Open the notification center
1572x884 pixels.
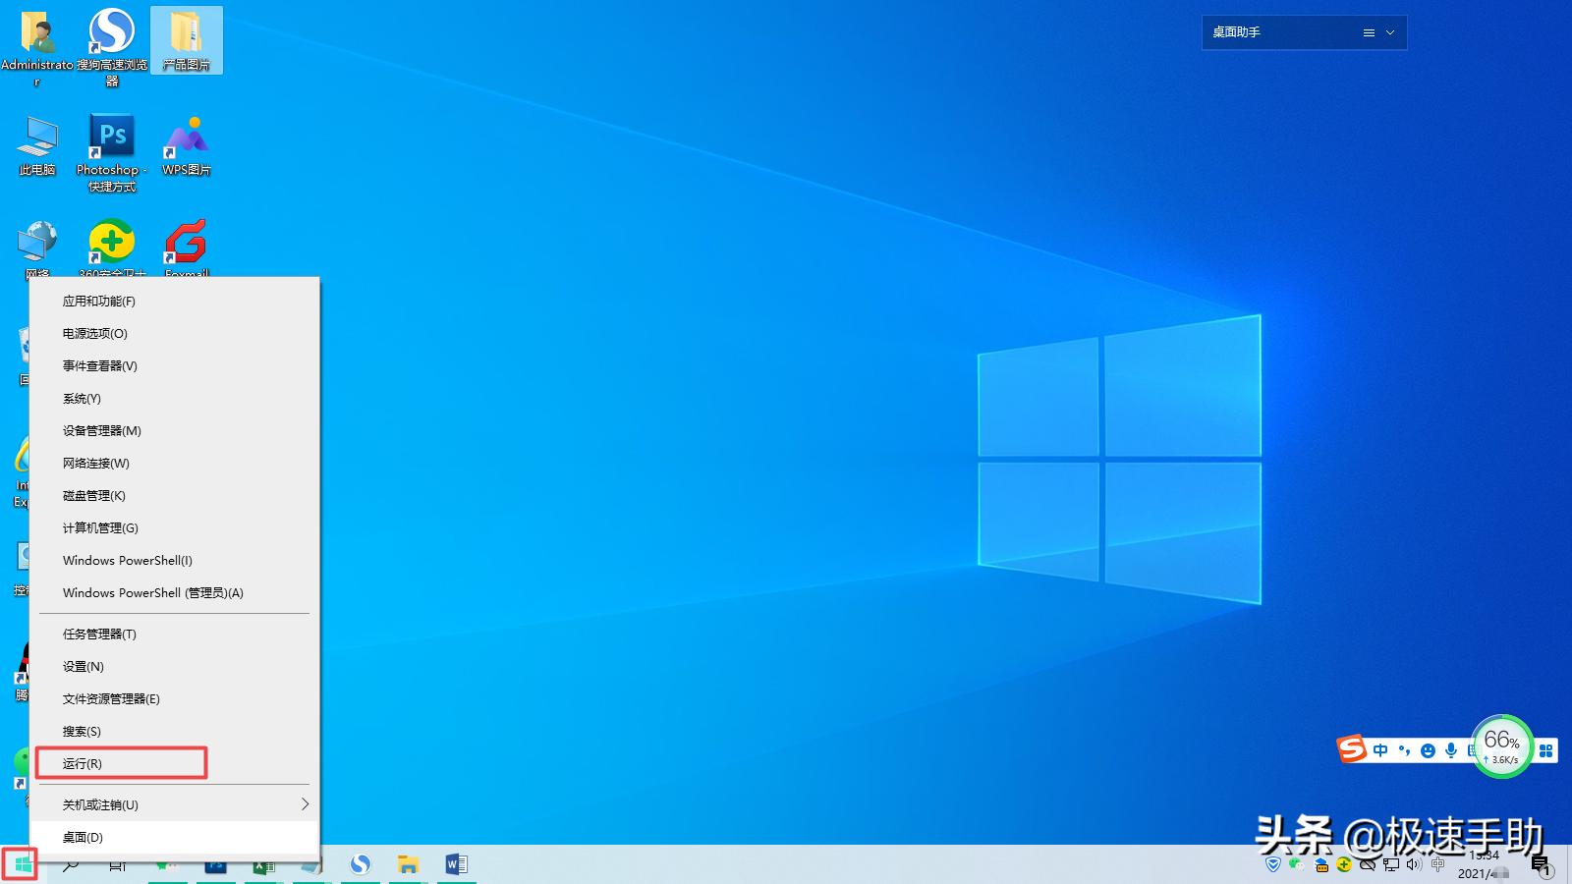(1540, 865)
